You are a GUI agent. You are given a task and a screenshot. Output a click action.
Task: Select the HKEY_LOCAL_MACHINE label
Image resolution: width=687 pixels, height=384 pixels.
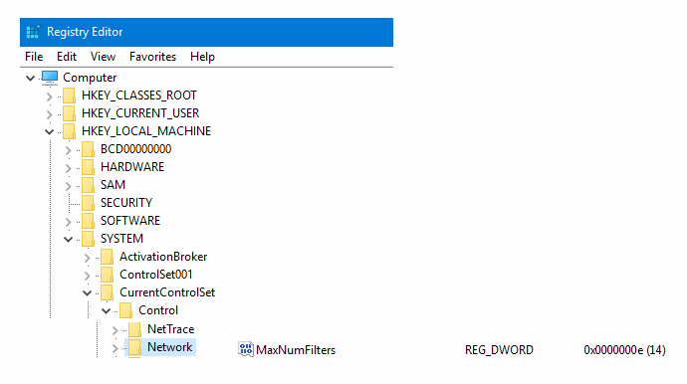(x=146, y=131)
